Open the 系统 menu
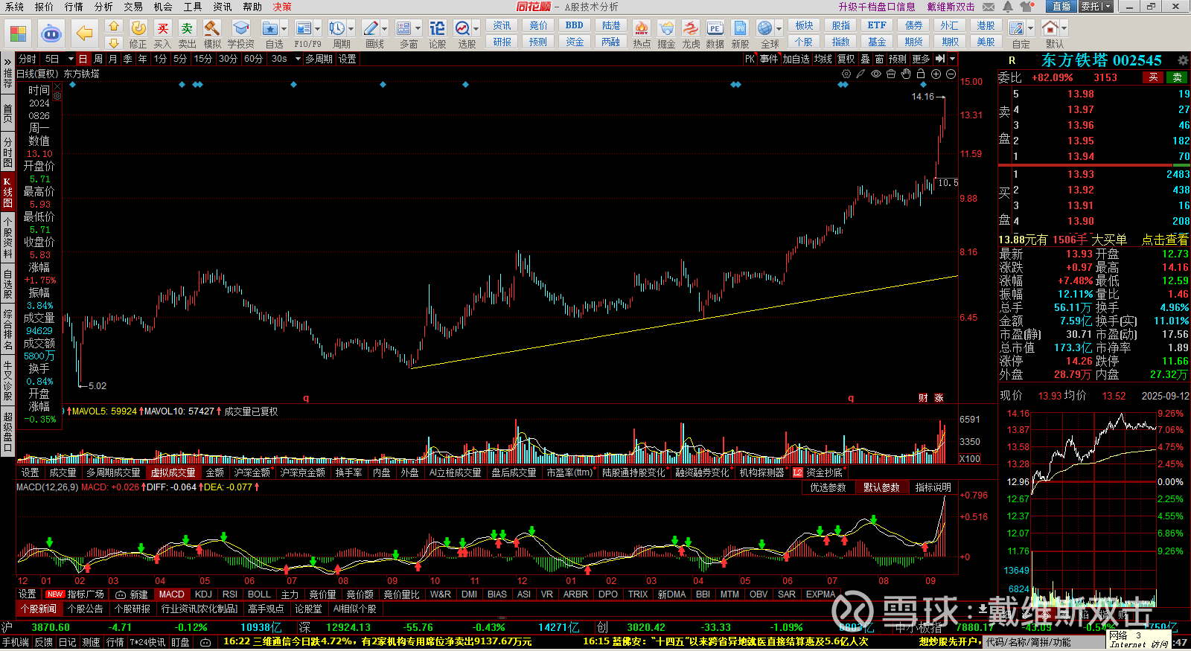Screen dimensions: 1191x651 [x=15, y=7]
